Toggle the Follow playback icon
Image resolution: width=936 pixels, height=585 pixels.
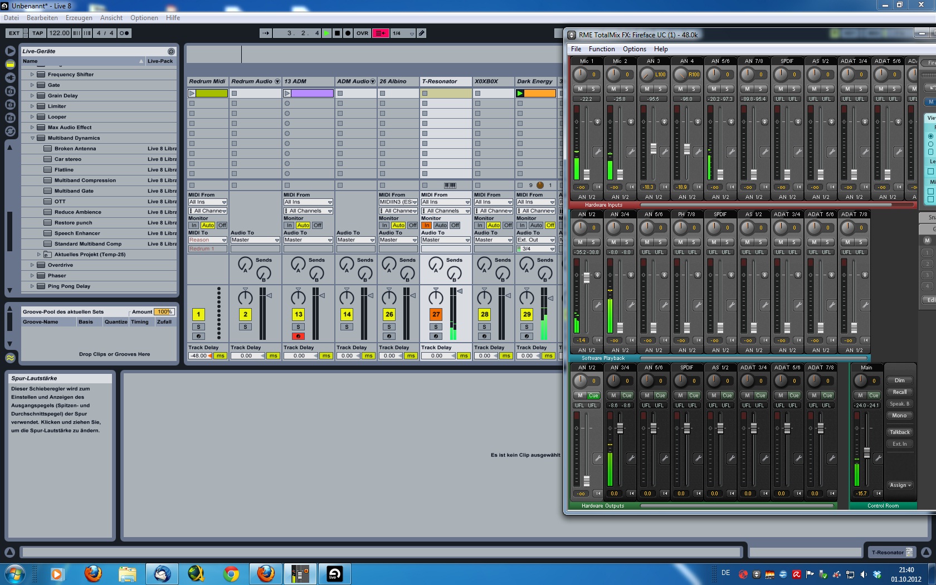[266, 33]
